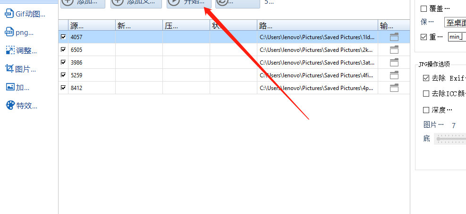Open output folder icon for row 5259

point(394,75)
